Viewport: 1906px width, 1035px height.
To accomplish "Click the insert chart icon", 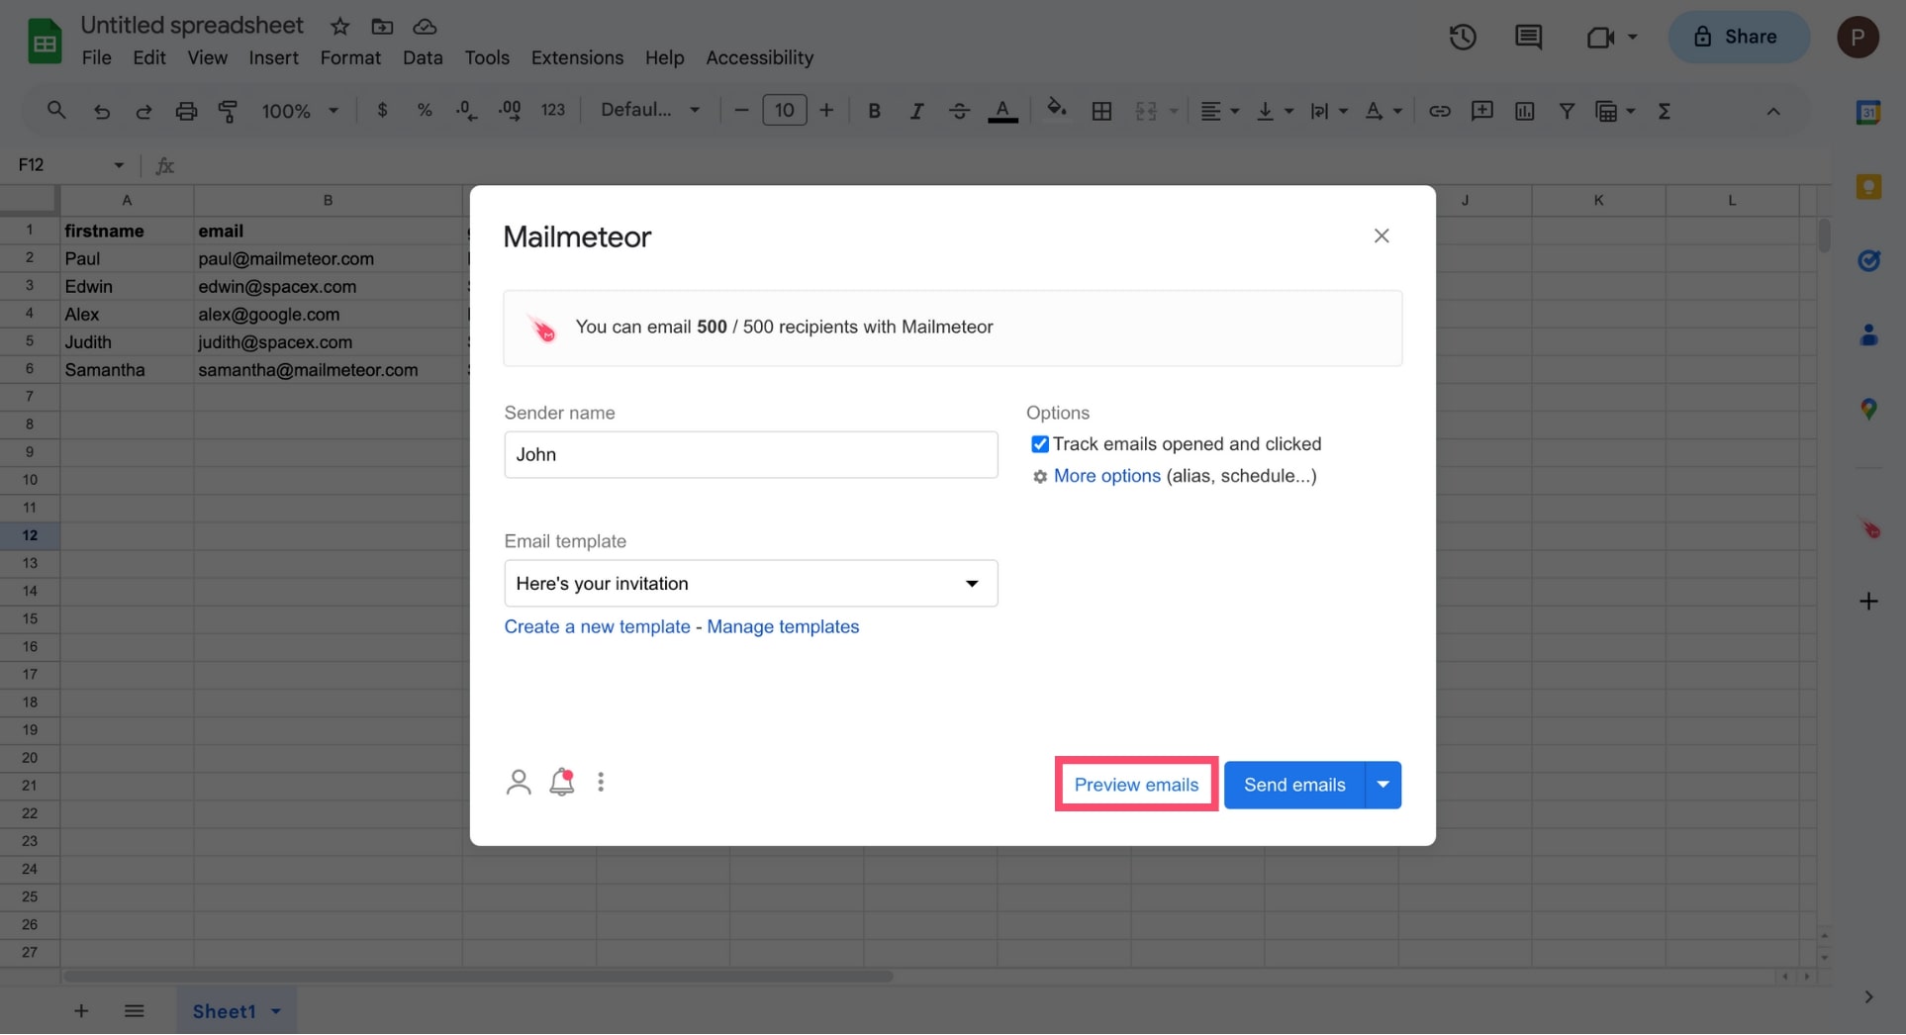I will coord(1524,111).
